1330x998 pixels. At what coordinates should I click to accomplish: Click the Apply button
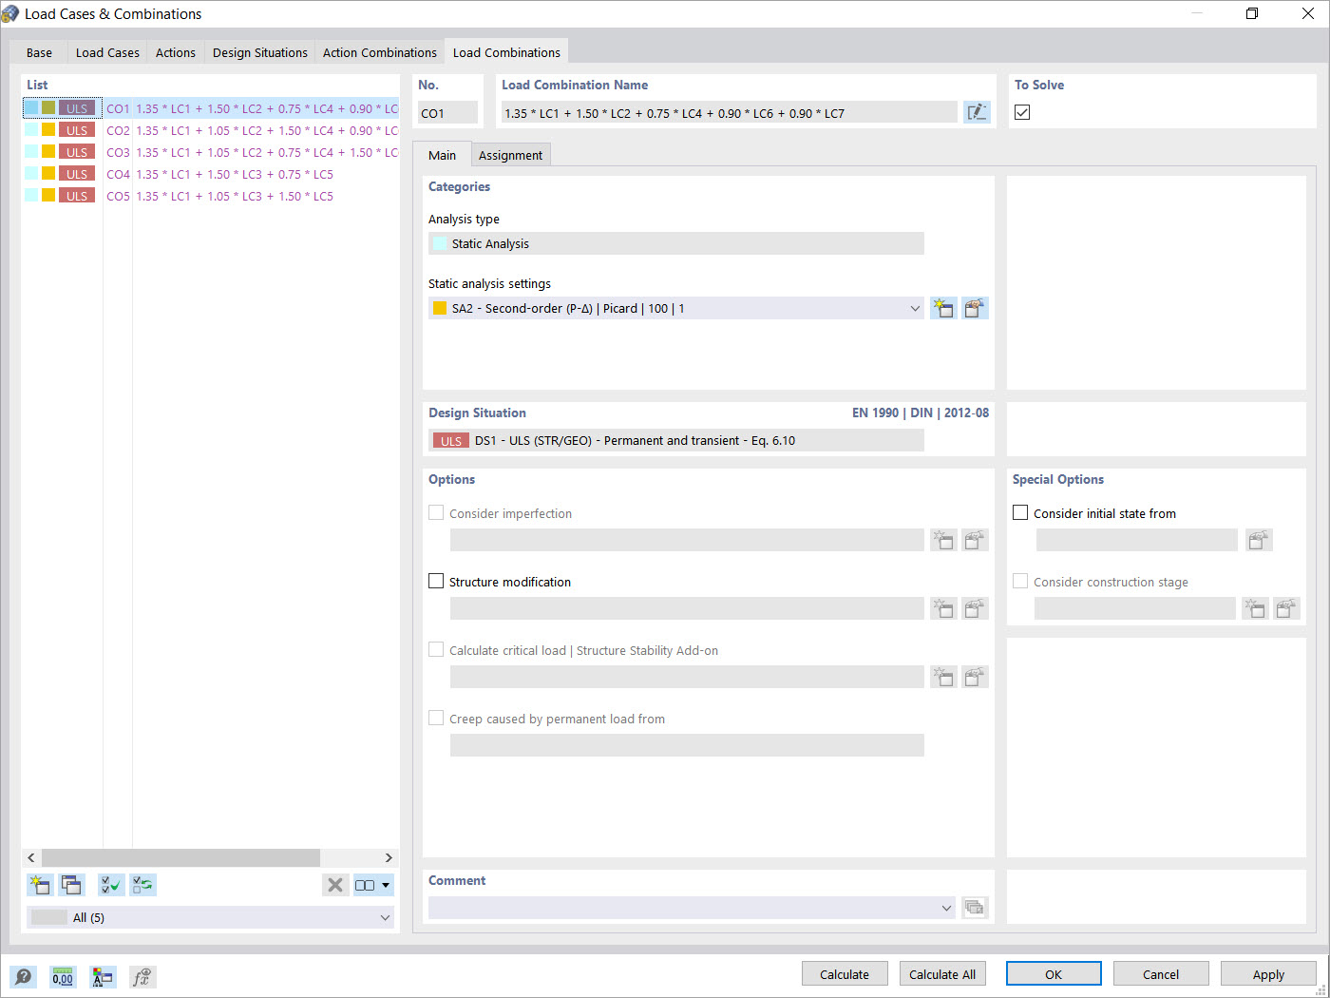[x=1268, y=974]
